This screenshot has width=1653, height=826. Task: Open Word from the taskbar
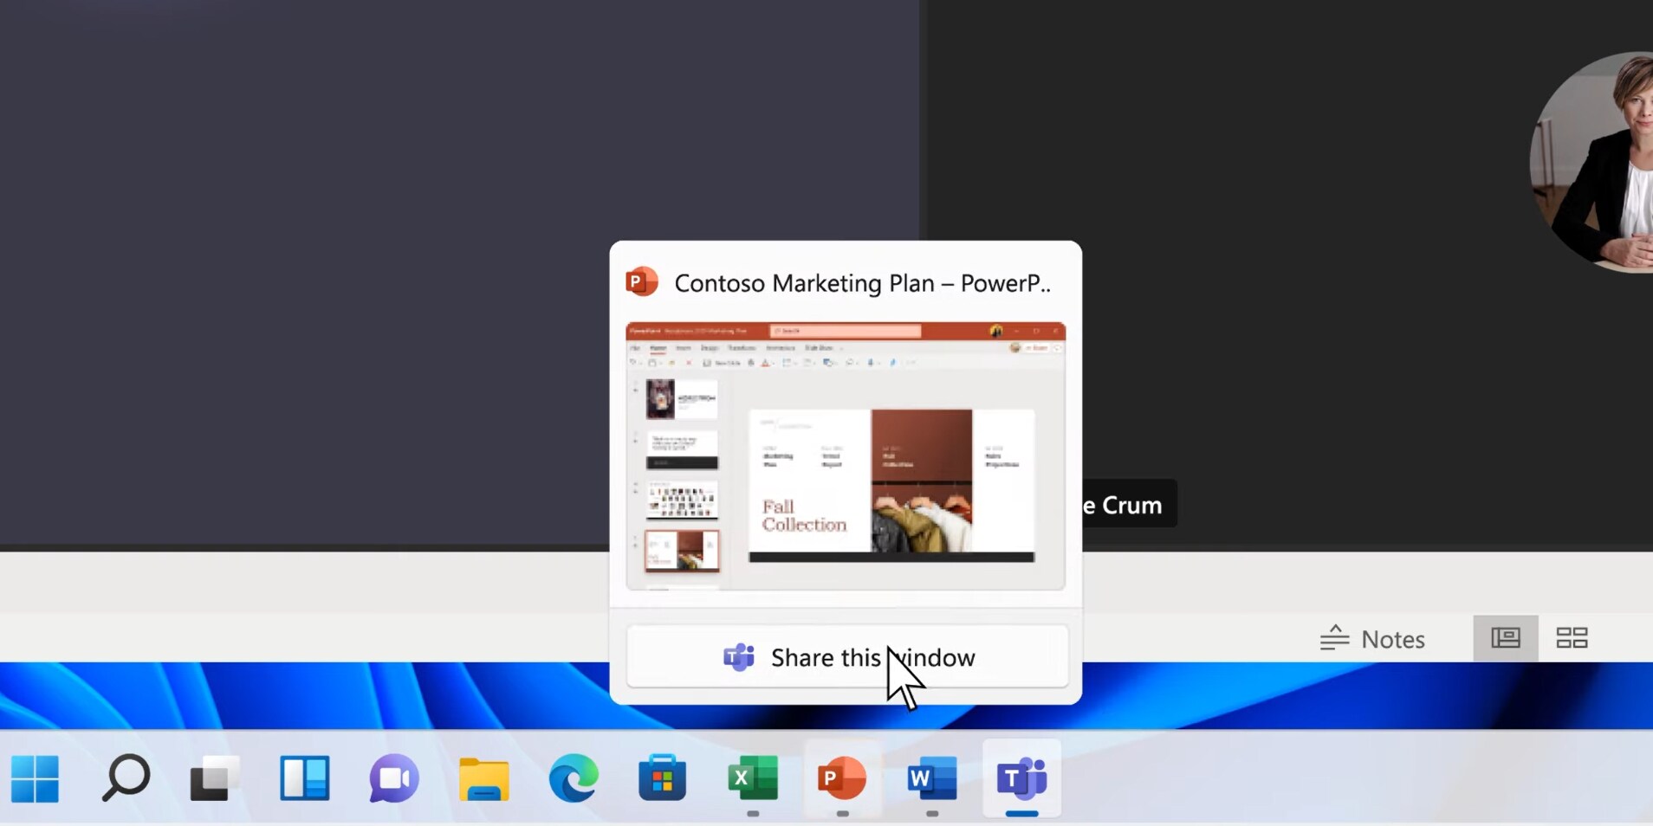tap(930, 778)
